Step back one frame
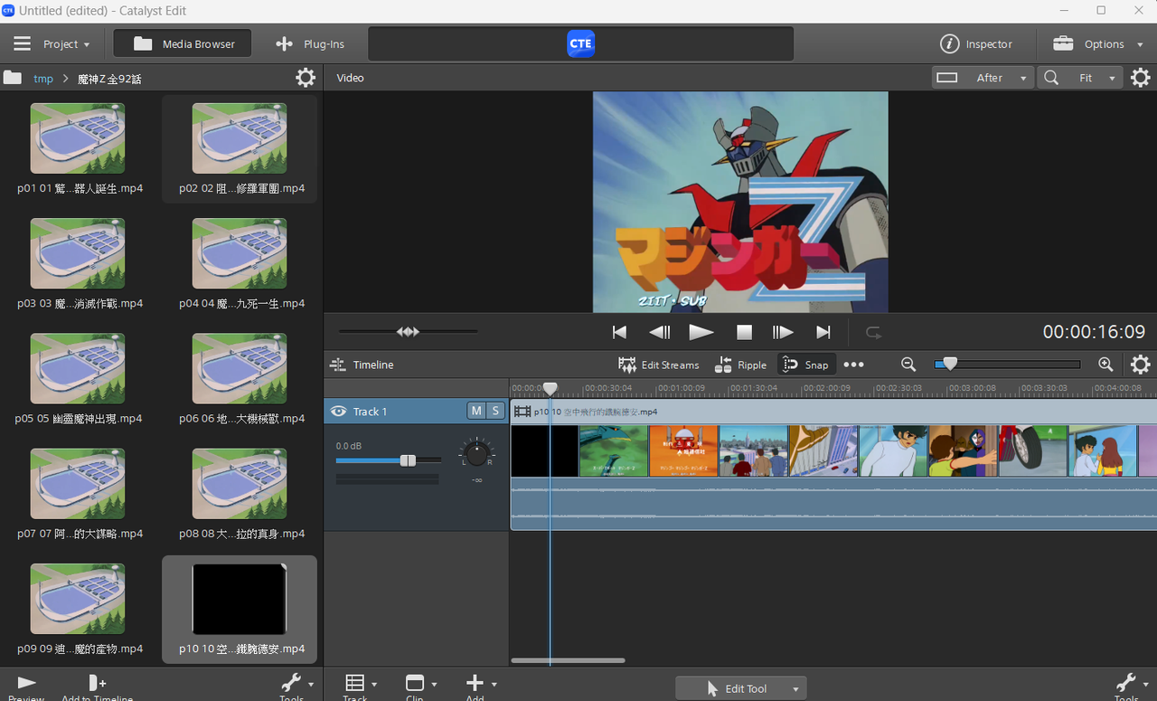Screen dimensions: 1157x701 (660, 333)
